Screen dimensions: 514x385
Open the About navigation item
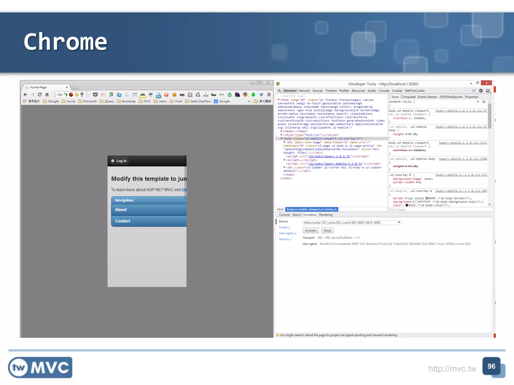(x=149, y=210)
